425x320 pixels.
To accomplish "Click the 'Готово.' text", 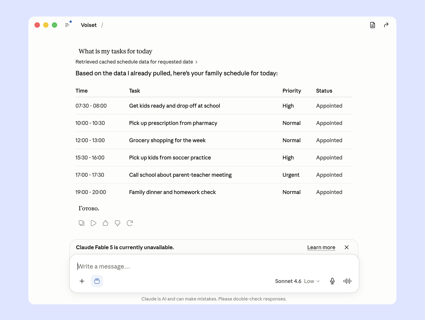I will coord(89,209).
